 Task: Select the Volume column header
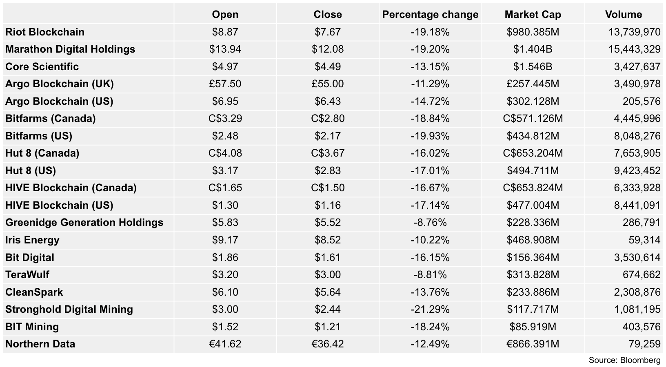pos(623,15)
